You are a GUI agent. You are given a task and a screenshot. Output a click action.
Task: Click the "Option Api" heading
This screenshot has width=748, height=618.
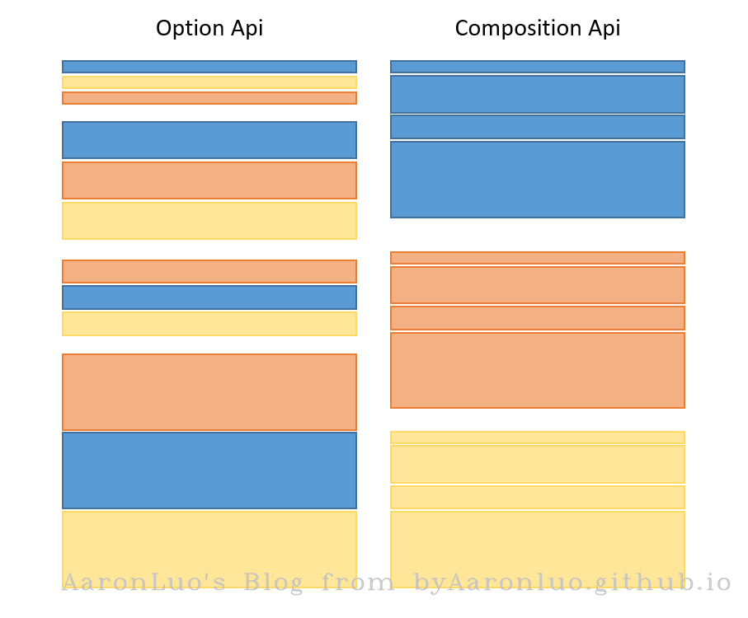[x=209, y=29]
